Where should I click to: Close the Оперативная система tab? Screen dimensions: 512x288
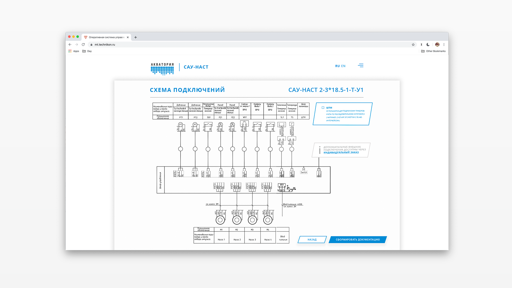(x=128, y=37)
